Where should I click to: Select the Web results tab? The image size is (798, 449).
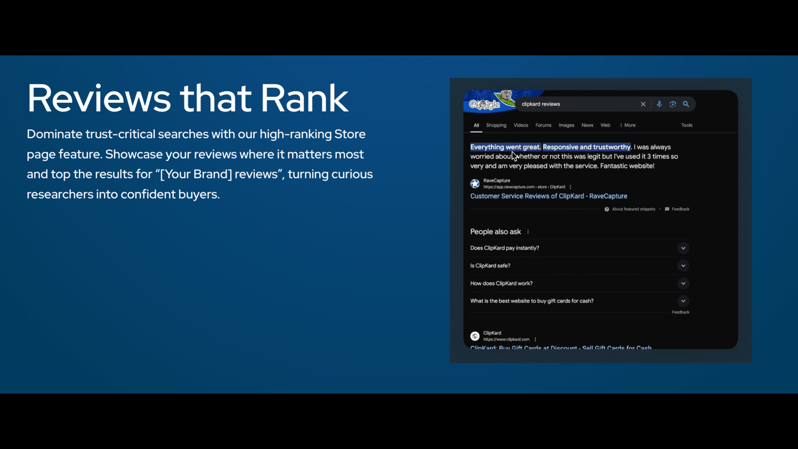pyautogui.click(x=605, y=125)
